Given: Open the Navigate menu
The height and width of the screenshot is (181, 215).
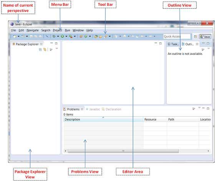Looking at the screenshot, I should pos(33,30).
